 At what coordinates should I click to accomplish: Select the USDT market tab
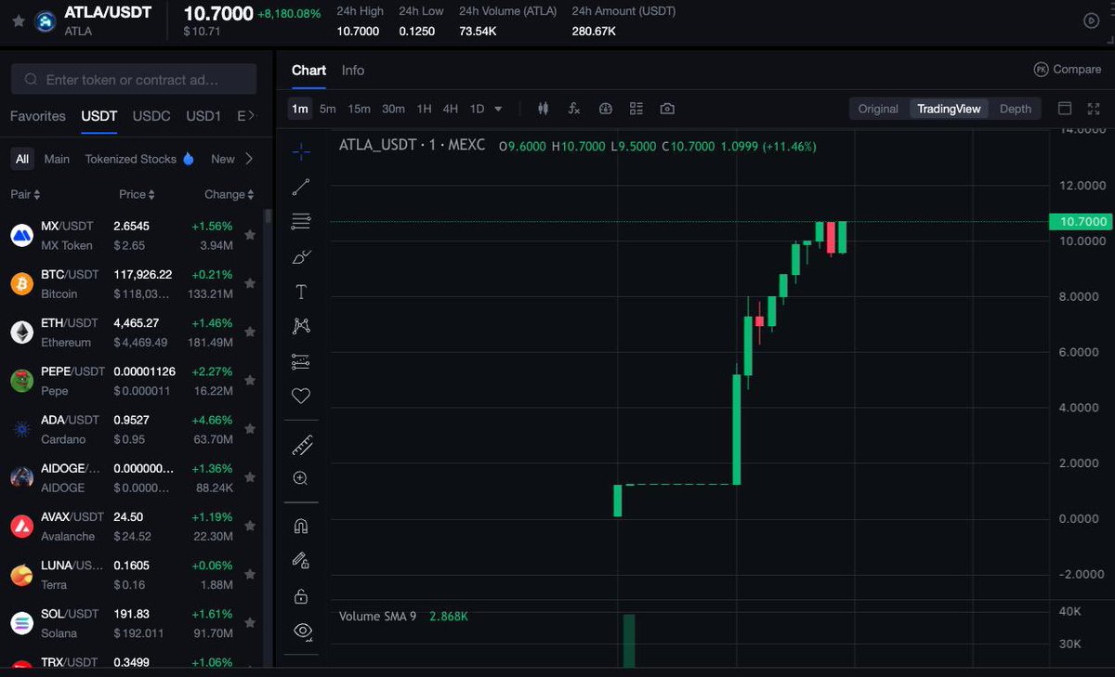point(99,116)
